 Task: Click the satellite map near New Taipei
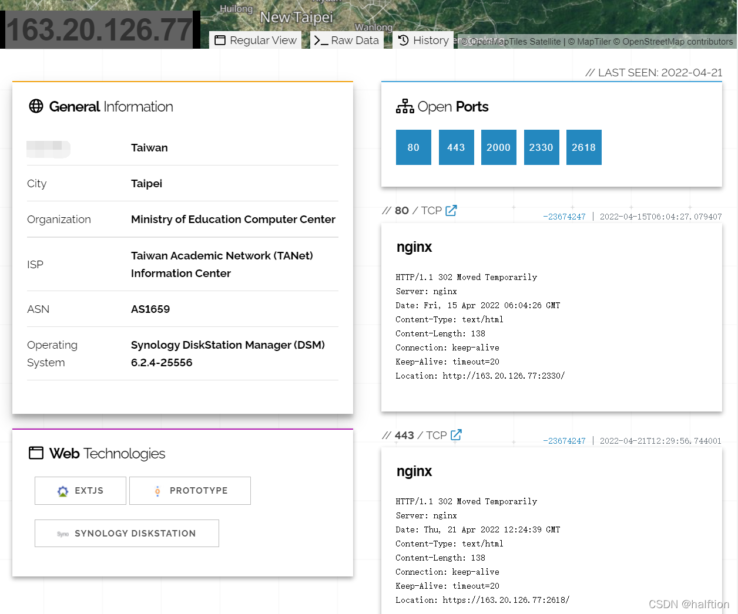click(x=297, y=16)
